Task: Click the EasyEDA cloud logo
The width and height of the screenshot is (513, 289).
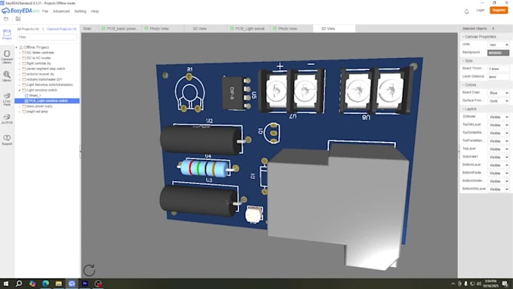Action: point(17,11)
